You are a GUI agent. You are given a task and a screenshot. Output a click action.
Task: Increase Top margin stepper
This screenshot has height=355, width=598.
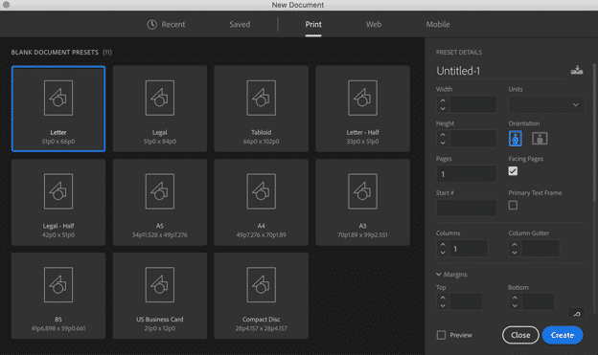[x=443, y=298]
